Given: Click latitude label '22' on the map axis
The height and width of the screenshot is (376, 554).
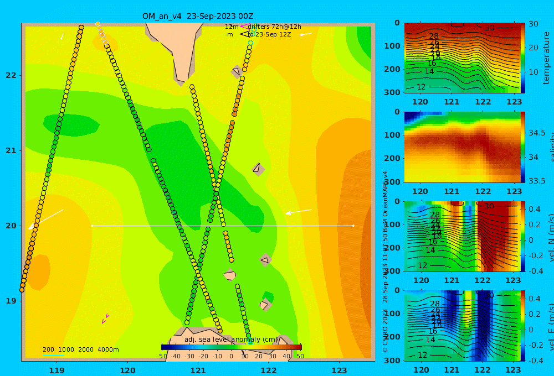Looking at the screenshot, I should 11,75.
